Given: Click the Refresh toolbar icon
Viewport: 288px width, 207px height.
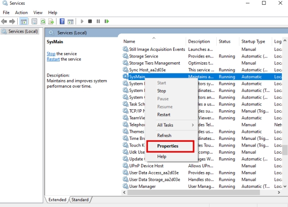Looking at the screenshot, I should [43, 22].
